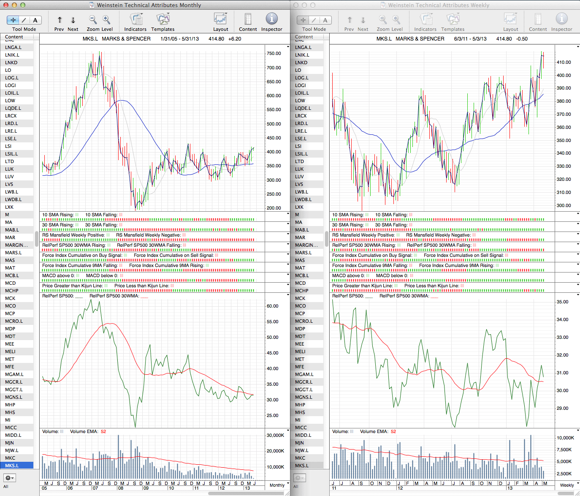
Task: Open the gear action menu under watchlist
Action: click(9, 478)
